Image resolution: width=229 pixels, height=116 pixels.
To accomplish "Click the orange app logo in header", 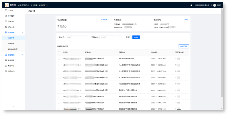I will (7, 5).
